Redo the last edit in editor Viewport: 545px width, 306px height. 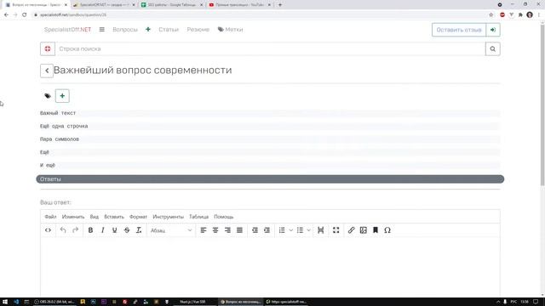point(75,230)
